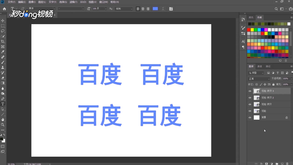
Task: Click the Home icon in options bar
Action: click(x=4, y=9)
